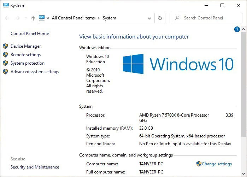Image resolution: width=247 pixels, height=177 pixels.
Task: Click 'TANVEER_PC' next to Full computer name
Action: pyautogui.click(x=151, y=172)
